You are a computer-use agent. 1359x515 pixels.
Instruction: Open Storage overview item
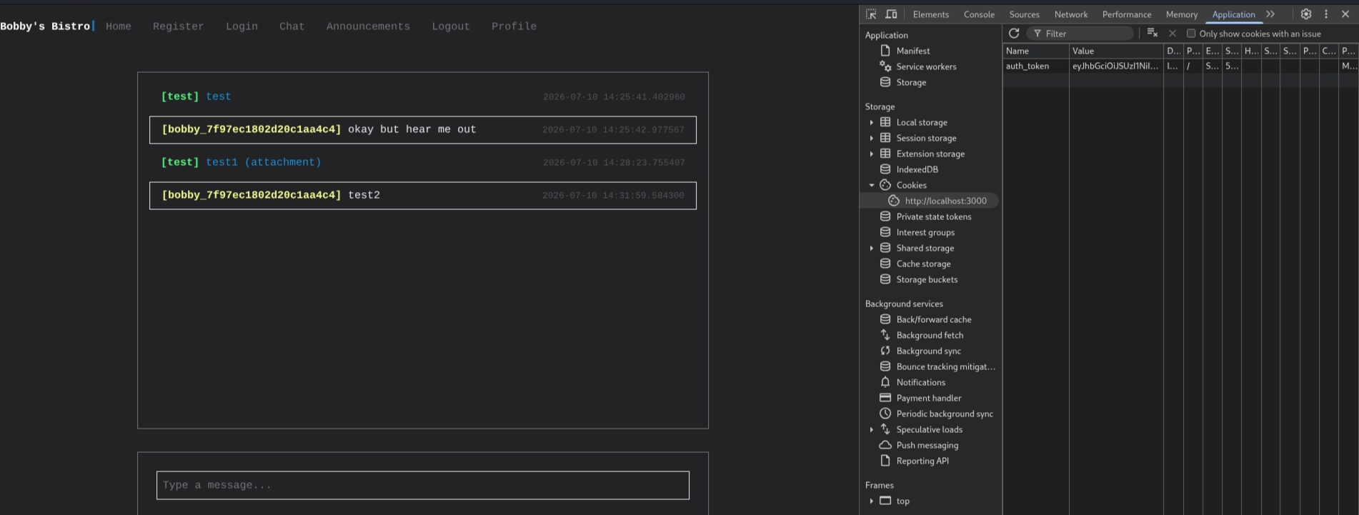click(x=911, y=82)
